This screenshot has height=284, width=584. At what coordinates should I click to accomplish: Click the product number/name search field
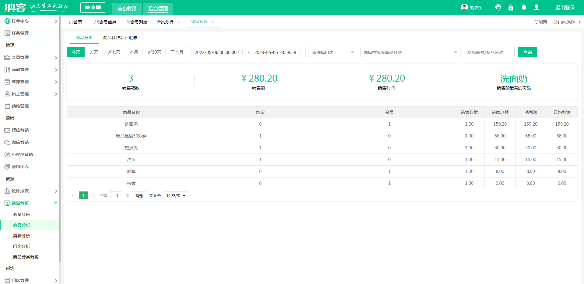tap(489, 52)
